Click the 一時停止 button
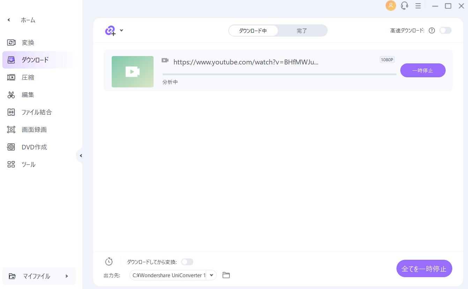Viewport: 468px width, 289px height. 423,70
